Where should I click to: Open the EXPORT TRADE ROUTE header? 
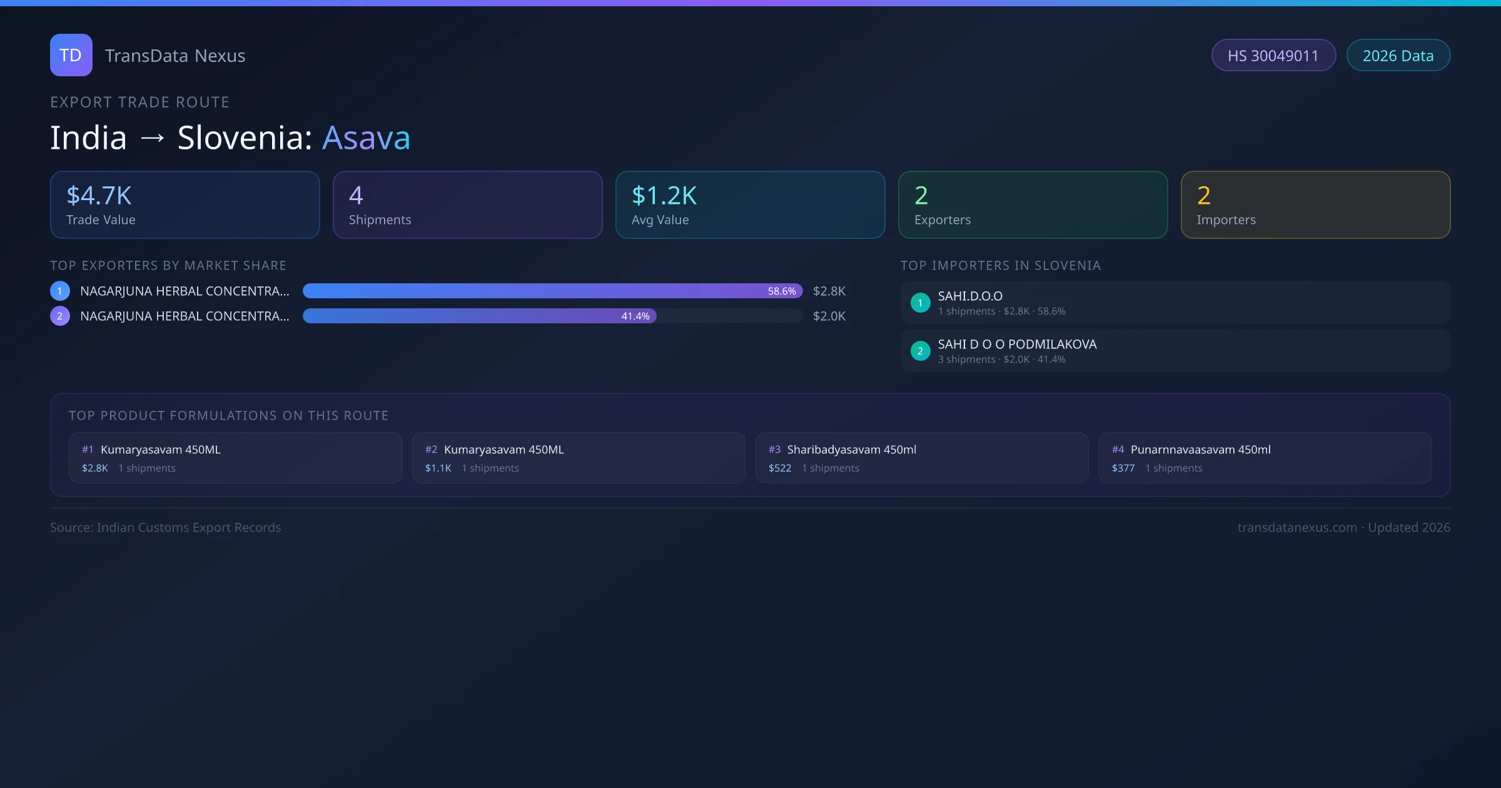139,101
